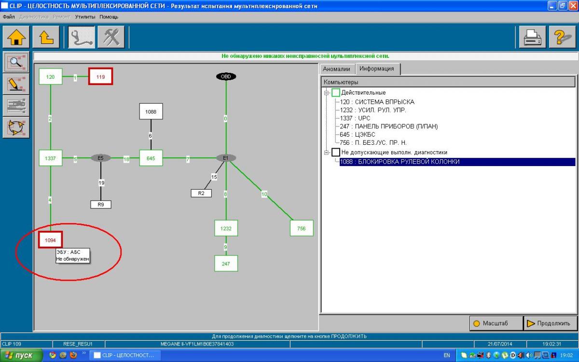The image size is (579, 362).
Task: Select the grey E5 splice node
Action: (x=101, y=158)
